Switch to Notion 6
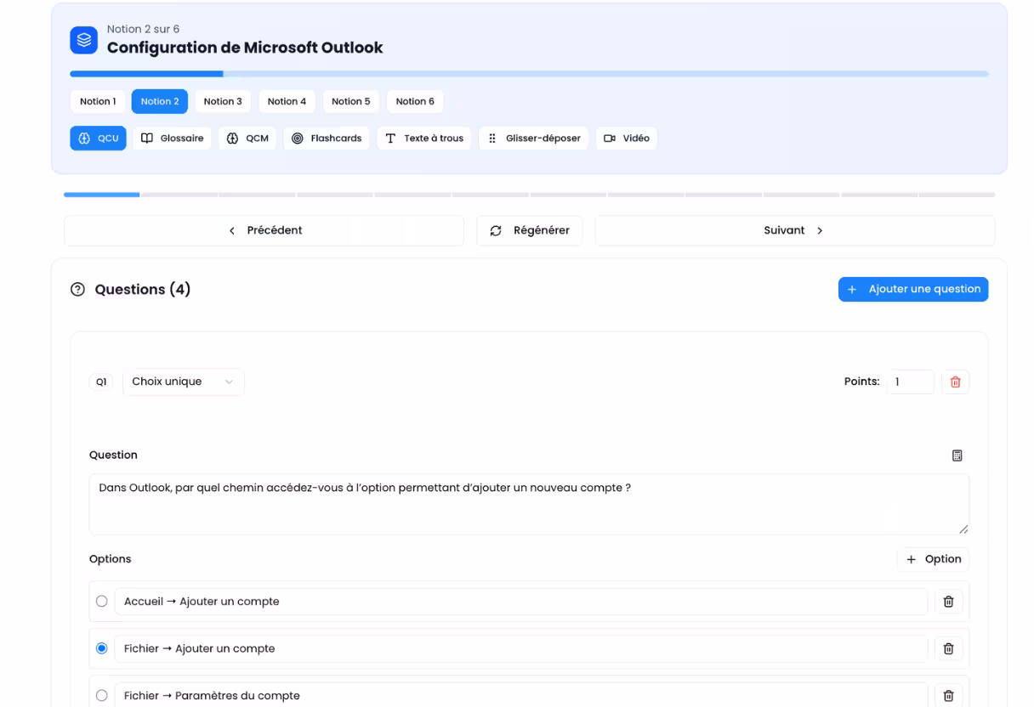 click(415, 102)
